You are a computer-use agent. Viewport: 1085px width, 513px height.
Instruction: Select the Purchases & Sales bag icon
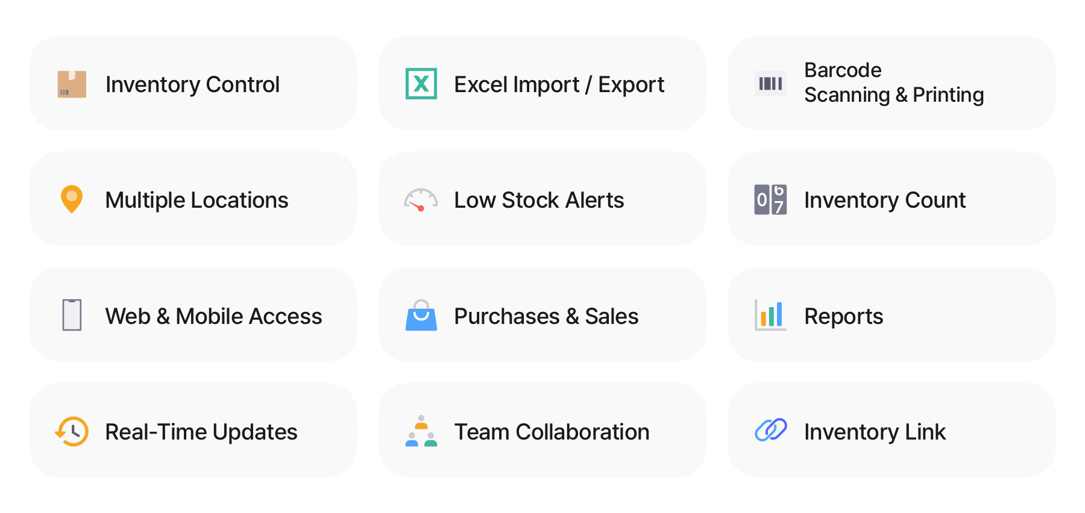(421, 315)
